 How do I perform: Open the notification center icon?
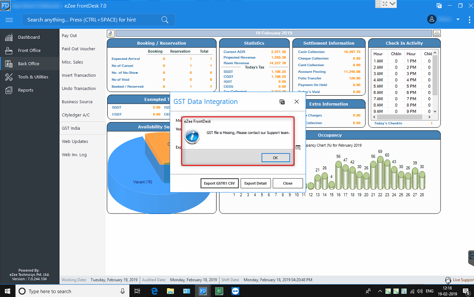coord(466,292)
